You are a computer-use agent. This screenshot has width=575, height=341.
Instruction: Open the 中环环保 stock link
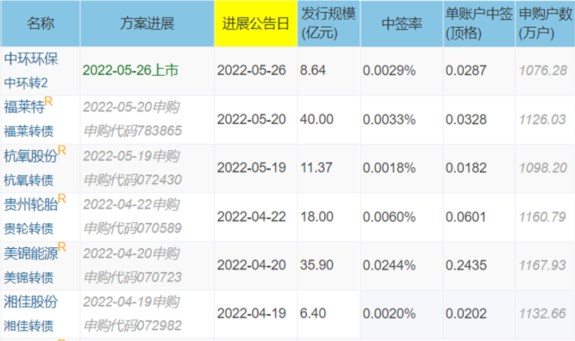click(31, 59)
